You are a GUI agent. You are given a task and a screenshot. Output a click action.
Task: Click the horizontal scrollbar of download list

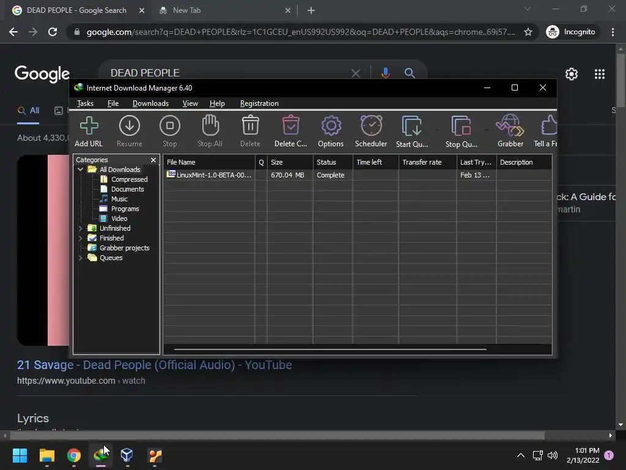point(330,349)
